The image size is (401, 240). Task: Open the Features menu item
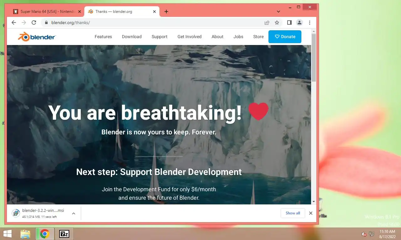click(103, 37)
